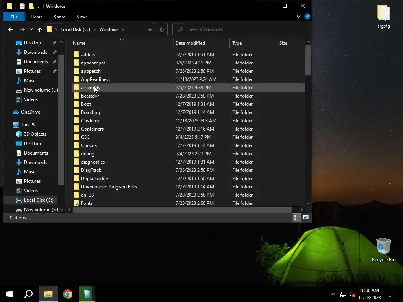Viewport: 403px width, 302px height.
Task: Open pinned Pictures in Quick access
Action: pos(32,71)
